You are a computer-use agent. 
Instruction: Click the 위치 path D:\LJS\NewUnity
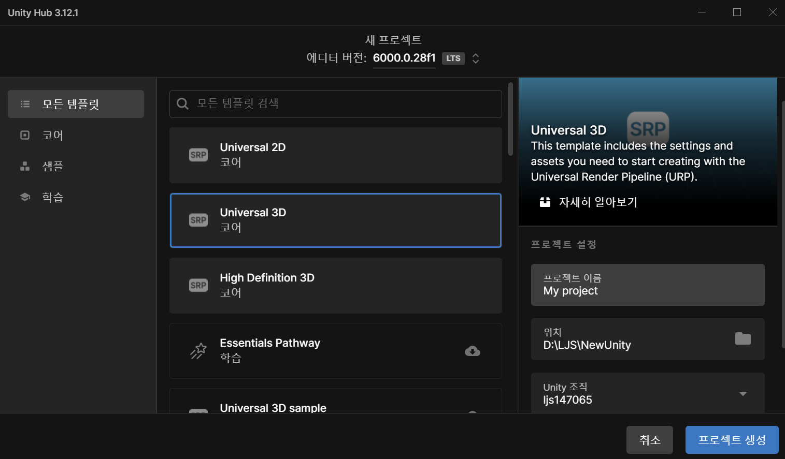pyautogui.click(x=587, y=345)
